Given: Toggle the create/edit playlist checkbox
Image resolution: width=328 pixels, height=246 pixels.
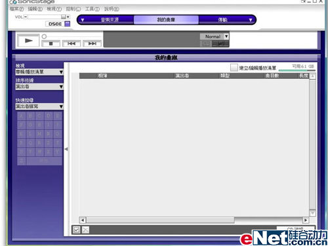Looking at the screenshot, I should pos(234,68).
